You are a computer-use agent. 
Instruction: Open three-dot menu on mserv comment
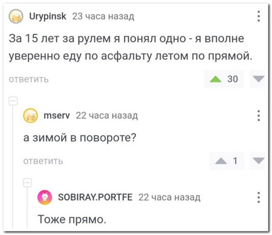(259, 115)
